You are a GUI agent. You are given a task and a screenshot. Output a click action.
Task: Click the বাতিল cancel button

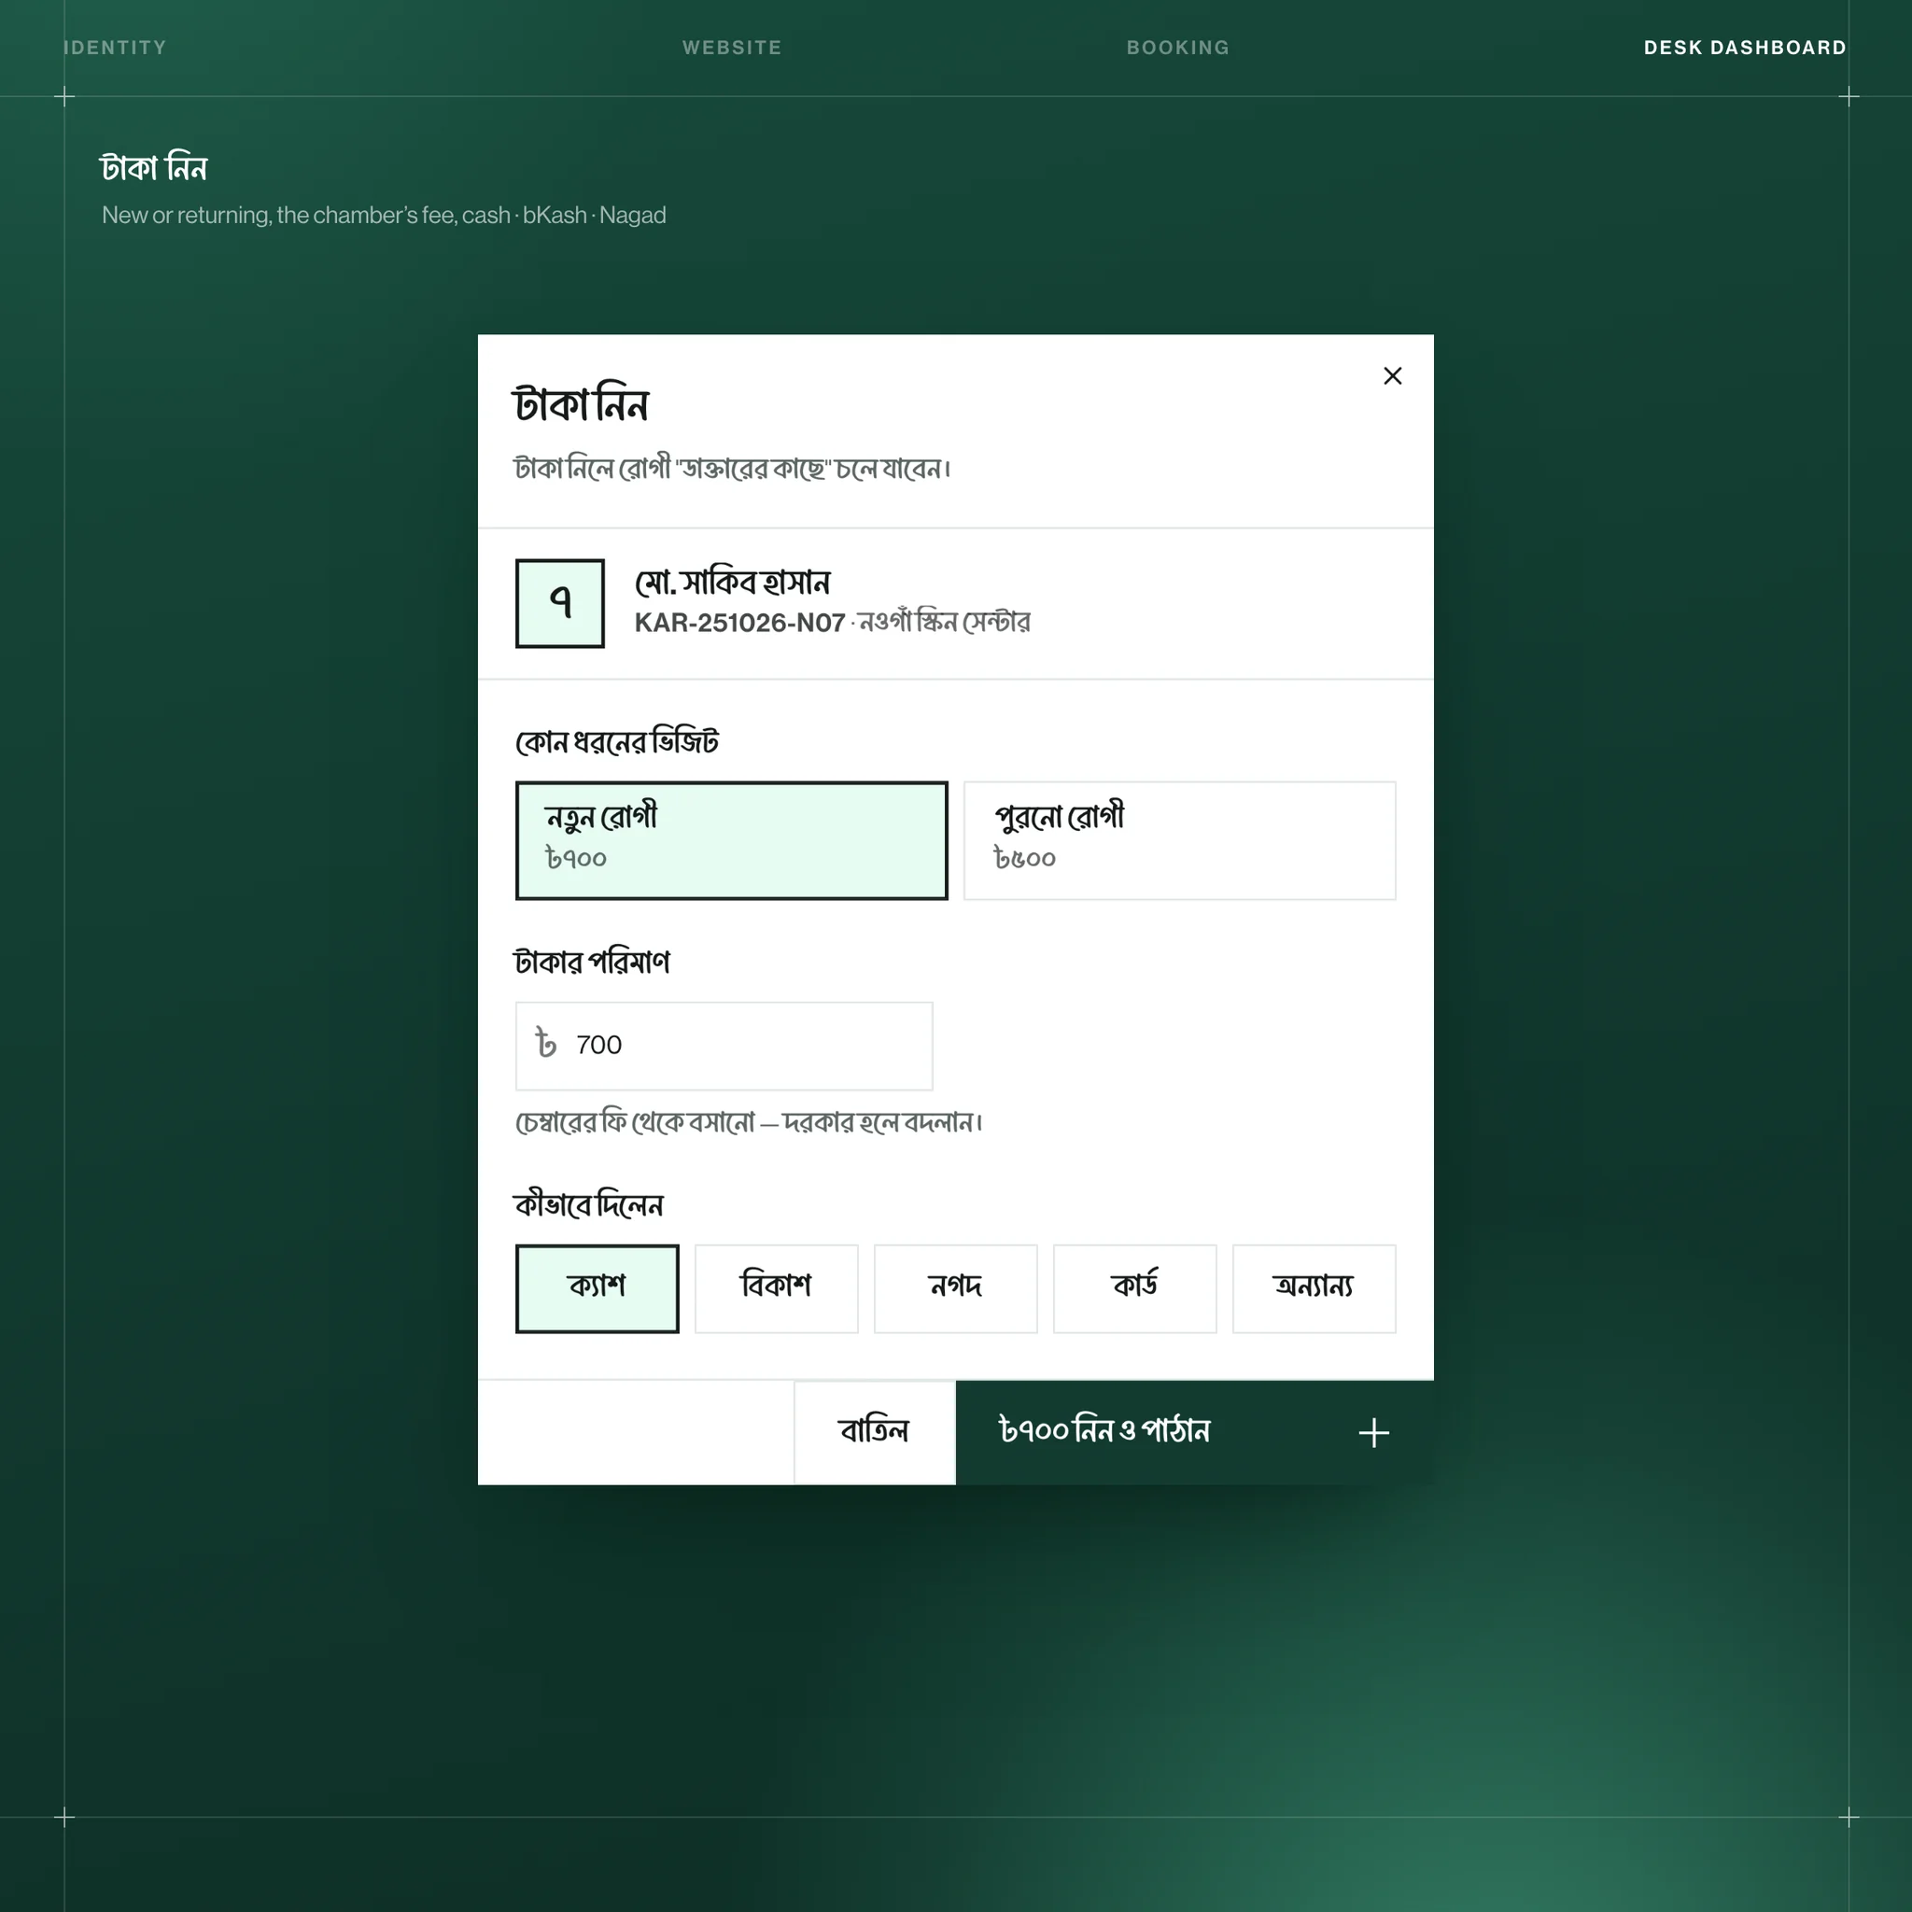coord(875,1432)
